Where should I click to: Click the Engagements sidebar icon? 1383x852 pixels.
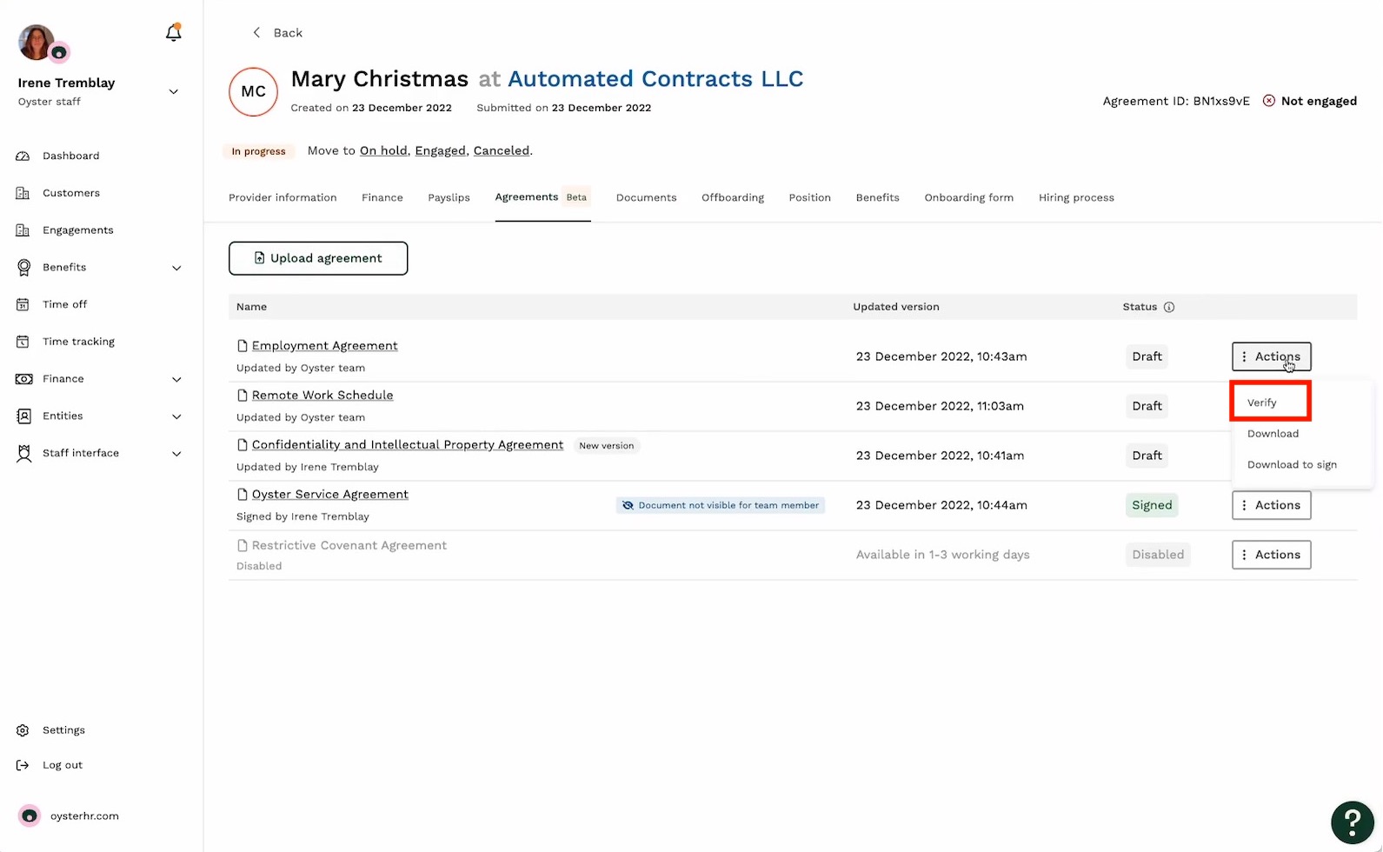23,230
